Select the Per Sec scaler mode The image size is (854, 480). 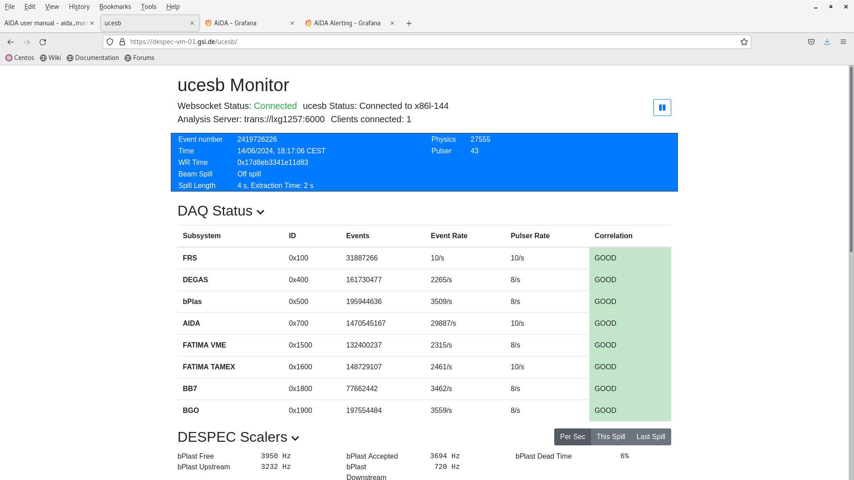tap(572, 437)
